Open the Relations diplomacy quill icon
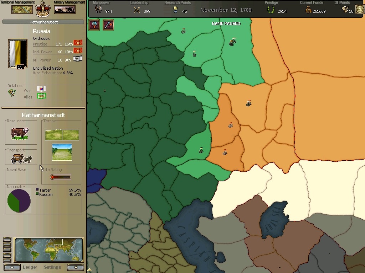Screen dimensions: 365x273 click(12, 93)
